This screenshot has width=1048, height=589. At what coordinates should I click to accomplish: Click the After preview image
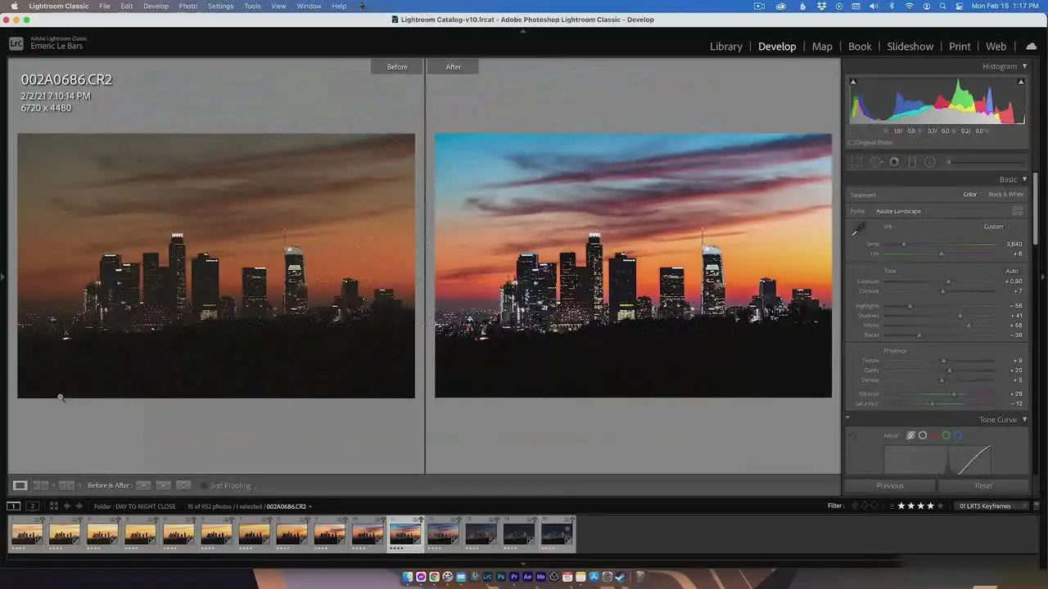[x=633, y=266]
